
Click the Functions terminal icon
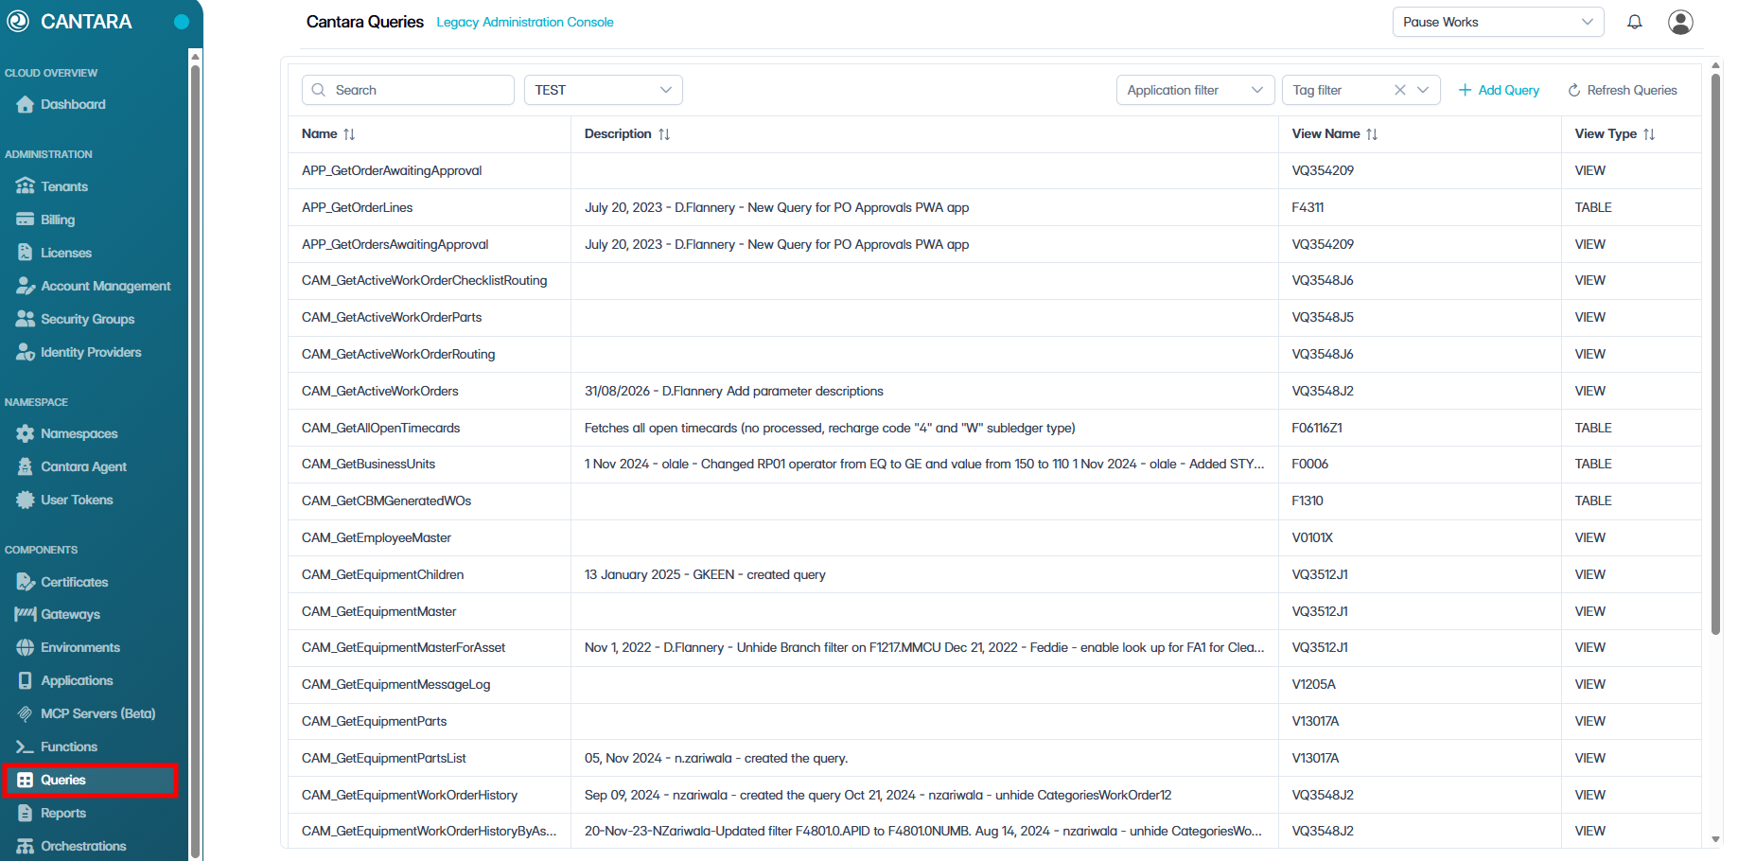[26, 747]
